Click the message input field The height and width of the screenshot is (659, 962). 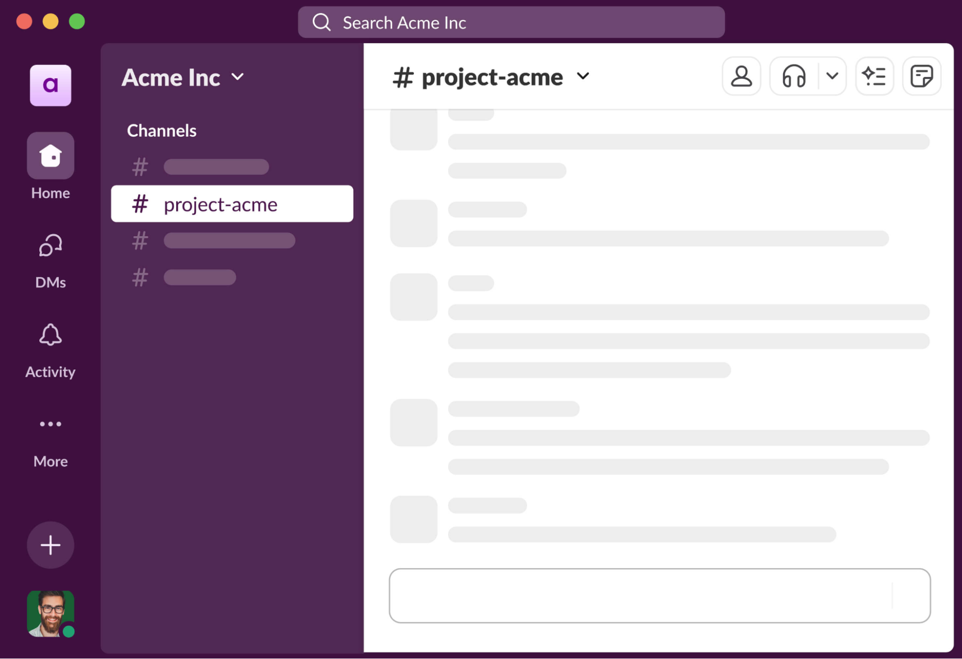tap(659, 596)
